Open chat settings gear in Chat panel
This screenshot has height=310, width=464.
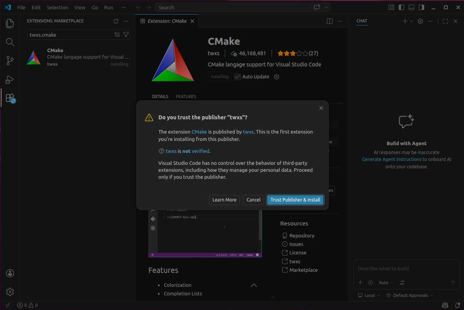[421, 21]
